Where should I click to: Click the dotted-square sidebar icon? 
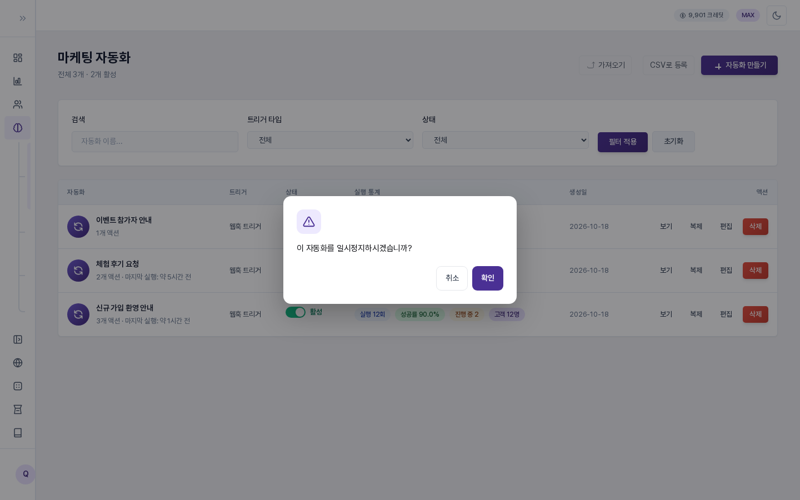[x=18, y=386]
